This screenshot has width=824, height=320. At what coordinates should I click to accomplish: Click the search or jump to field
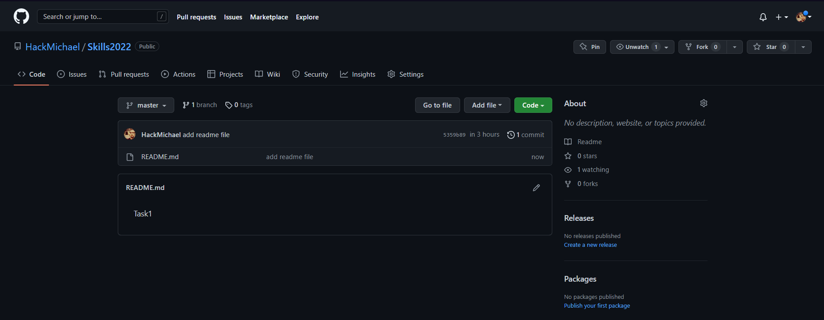pos(103,17)
